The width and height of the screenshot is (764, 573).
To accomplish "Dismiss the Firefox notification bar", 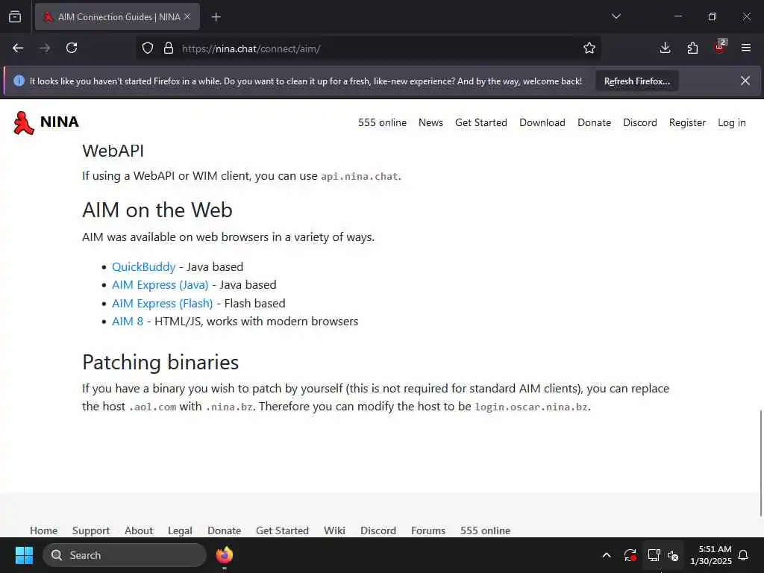I will pyautogui.click(x=745, y=81).
